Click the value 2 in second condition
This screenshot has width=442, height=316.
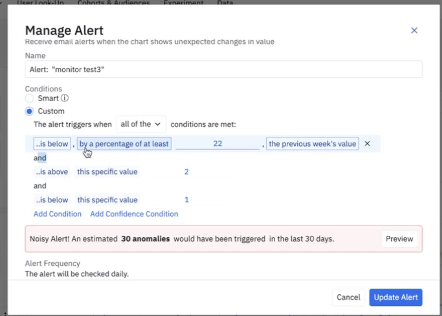[x=186, y=172]
